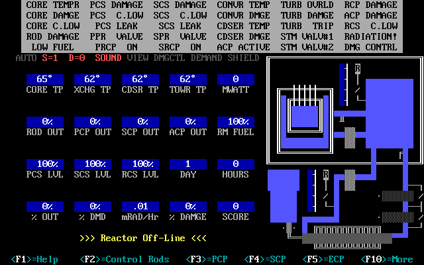
Task: Click the RM FUEL percentage box
Action: [x=236, y=122]
